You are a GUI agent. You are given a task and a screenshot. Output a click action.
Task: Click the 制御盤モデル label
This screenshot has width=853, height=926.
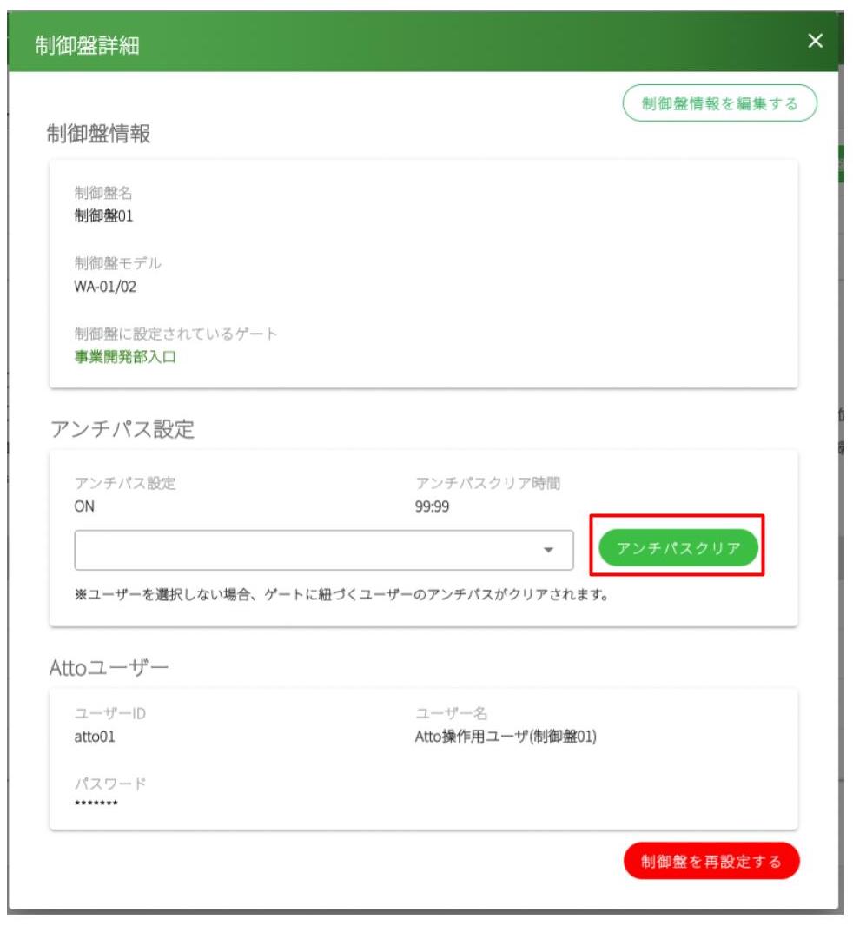point(117,263)
